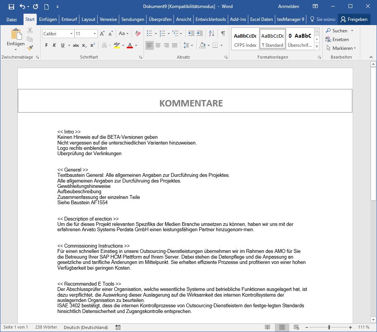Cut selection with the scissors icon

pyautogui.click(x=30, y=30)
